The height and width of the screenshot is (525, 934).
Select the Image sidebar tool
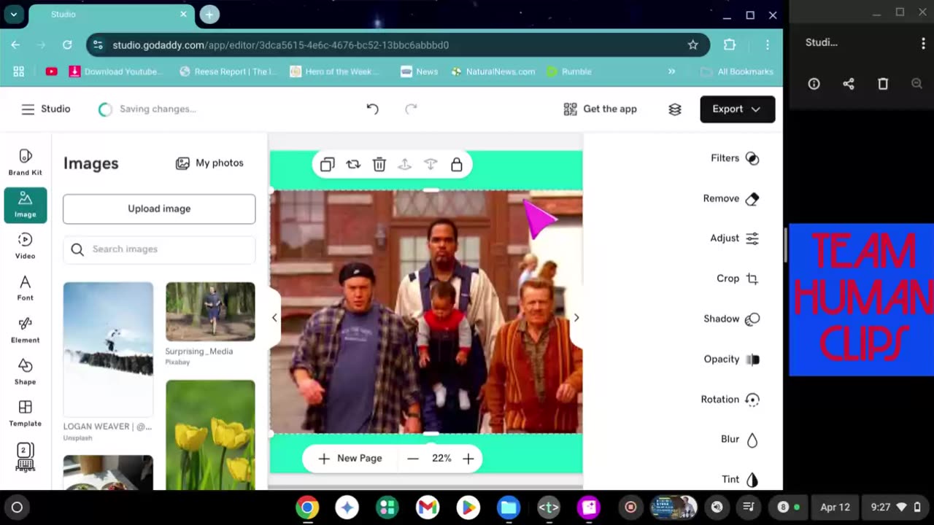click(x=26, y=205)
